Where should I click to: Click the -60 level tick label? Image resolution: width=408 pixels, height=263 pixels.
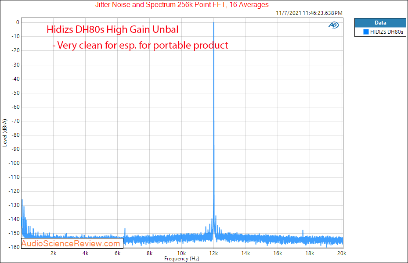point(15,107)
